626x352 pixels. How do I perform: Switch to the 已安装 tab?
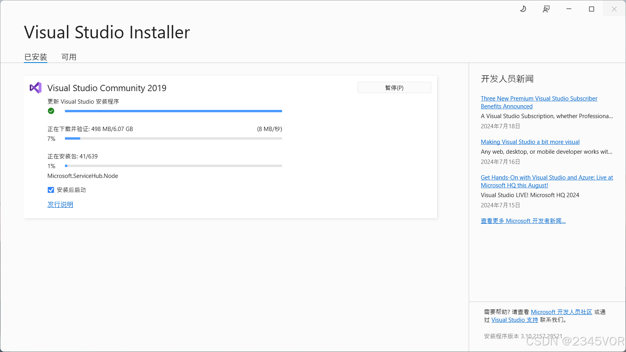click(x=36, y=57)
